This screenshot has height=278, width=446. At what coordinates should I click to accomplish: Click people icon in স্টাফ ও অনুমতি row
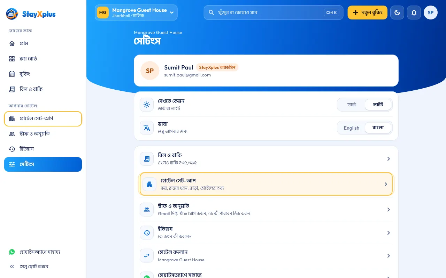(x=147, y=210)
